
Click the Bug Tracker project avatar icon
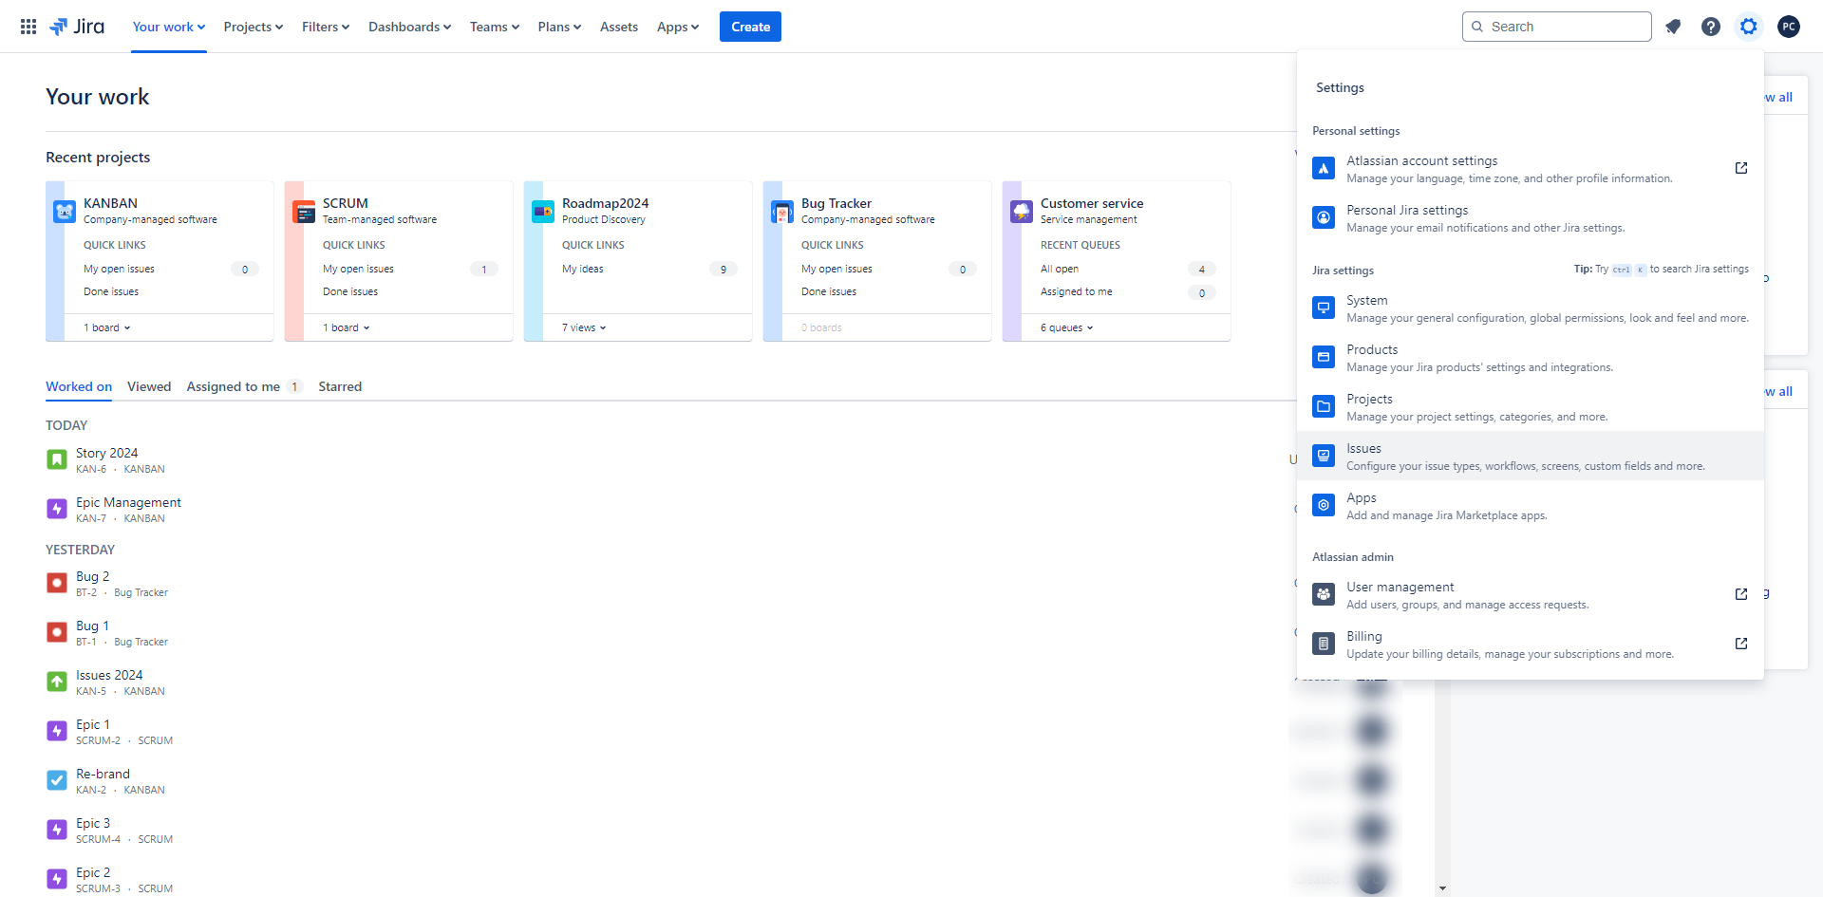pyautogui.click(x=782, y=212)
